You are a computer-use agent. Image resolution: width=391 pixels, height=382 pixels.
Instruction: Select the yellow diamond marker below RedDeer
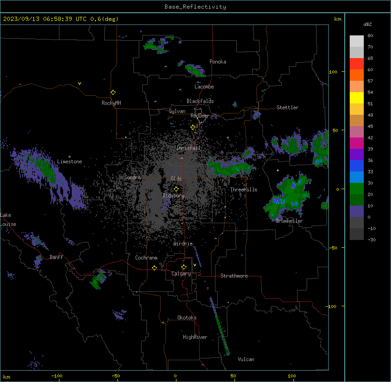193,127
